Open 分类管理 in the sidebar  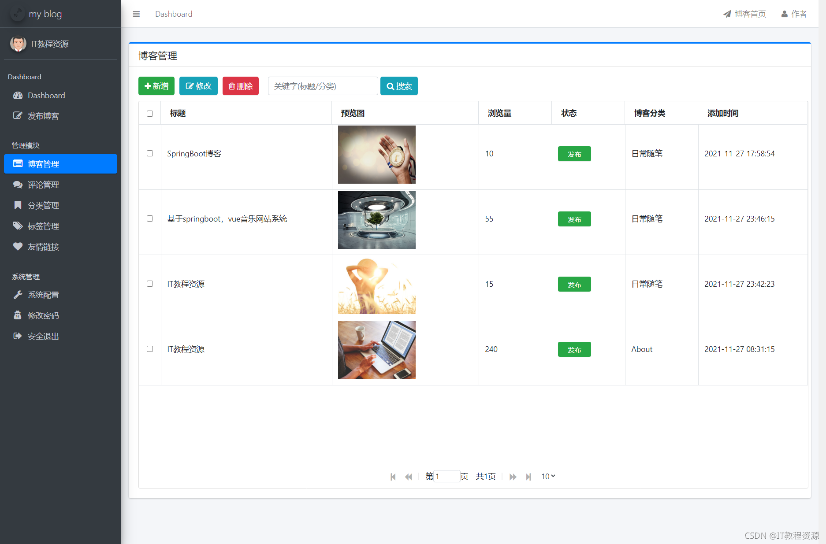click(60, 205)
